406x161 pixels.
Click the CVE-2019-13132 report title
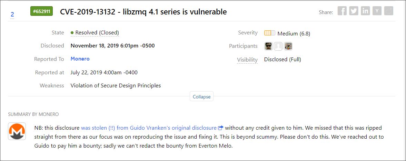(143, 12)
